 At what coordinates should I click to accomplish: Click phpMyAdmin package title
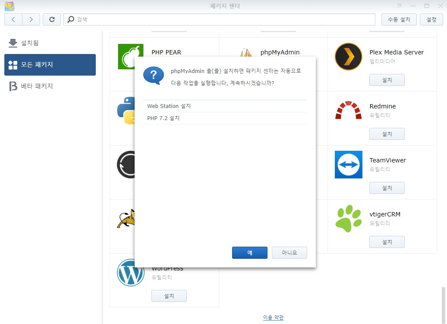click(x=280, y=52)
